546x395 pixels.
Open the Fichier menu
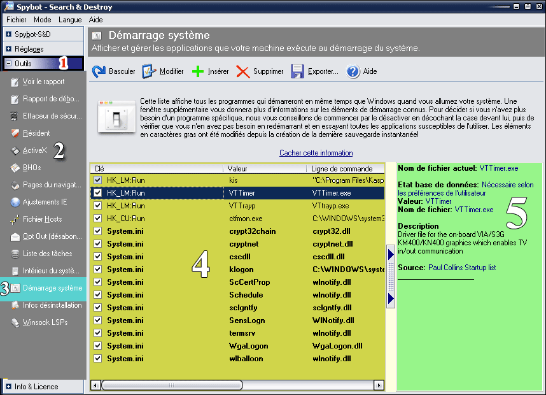[17, 20]
